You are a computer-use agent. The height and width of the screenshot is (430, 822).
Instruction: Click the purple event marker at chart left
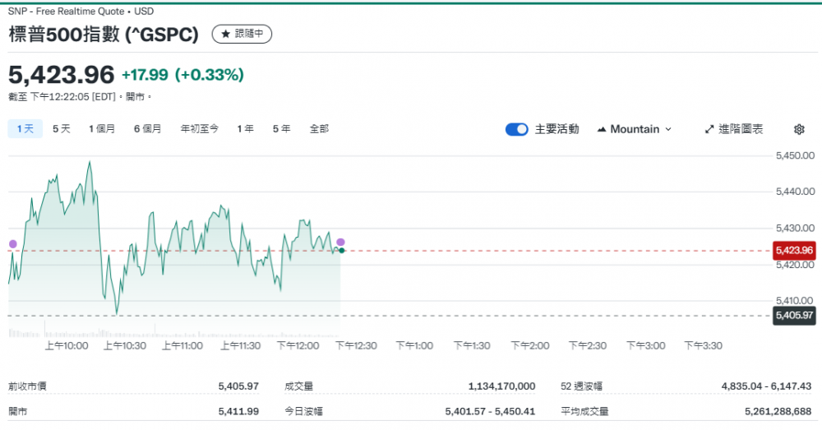tap(12, 243)
